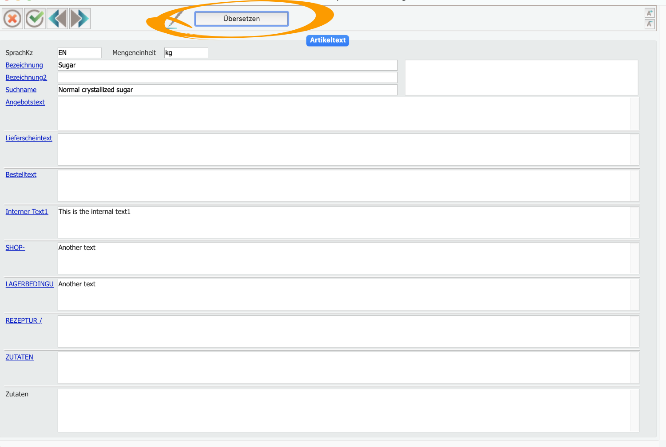Viewport: 666px width, 447px height.
Task: Click the empty Bestelltext text area
Action: (x=348, y=186)
